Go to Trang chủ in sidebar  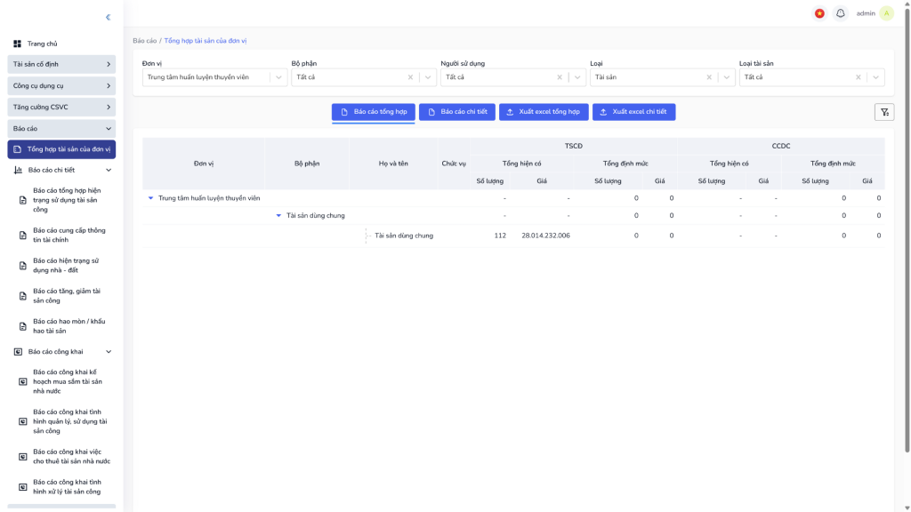[42, 44]
